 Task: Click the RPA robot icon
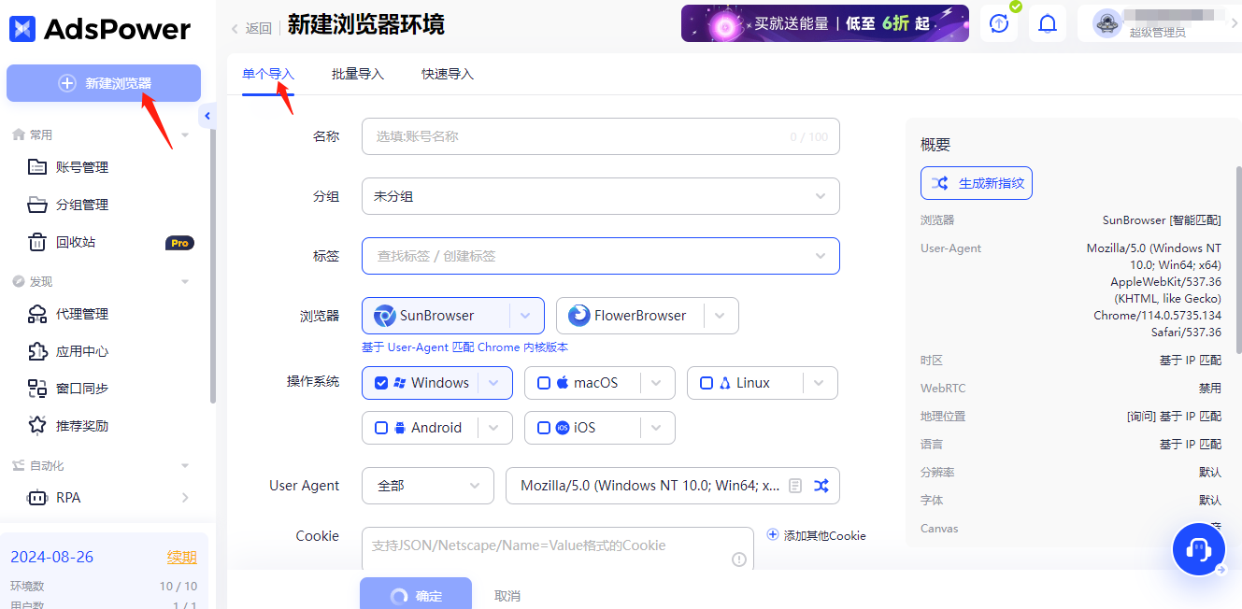[x=37, y=498]
